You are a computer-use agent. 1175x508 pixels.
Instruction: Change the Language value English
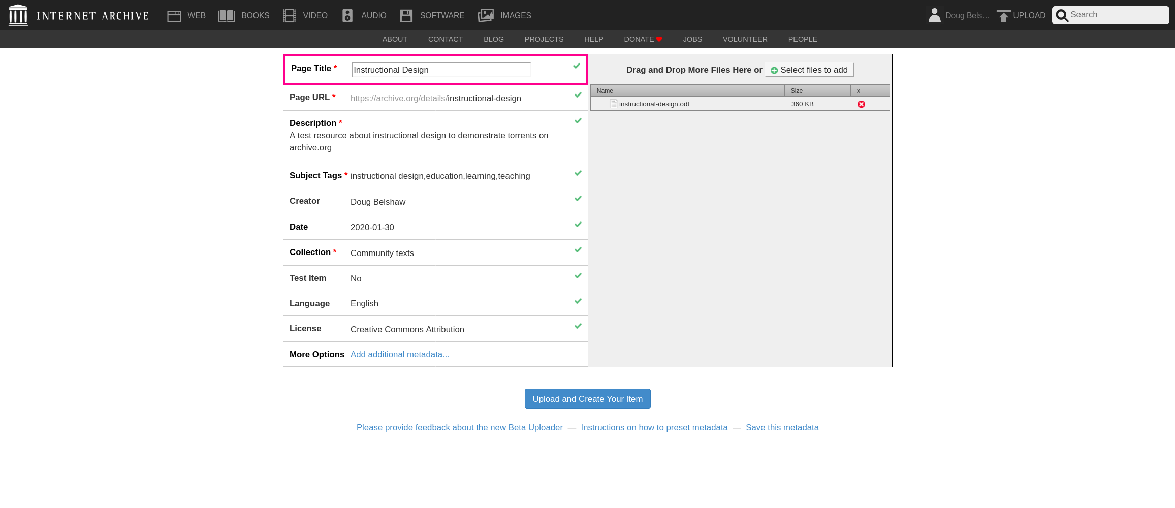pos(364,303)
